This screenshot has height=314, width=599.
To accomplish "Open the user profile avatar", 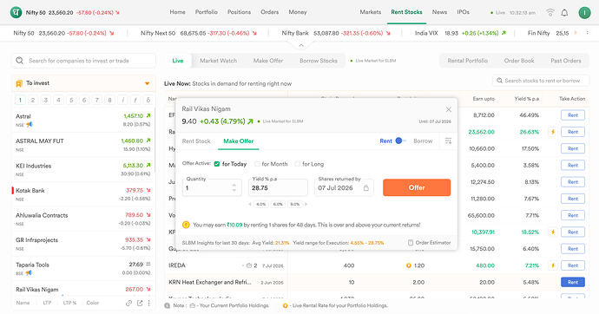I will tap(584, 13).
